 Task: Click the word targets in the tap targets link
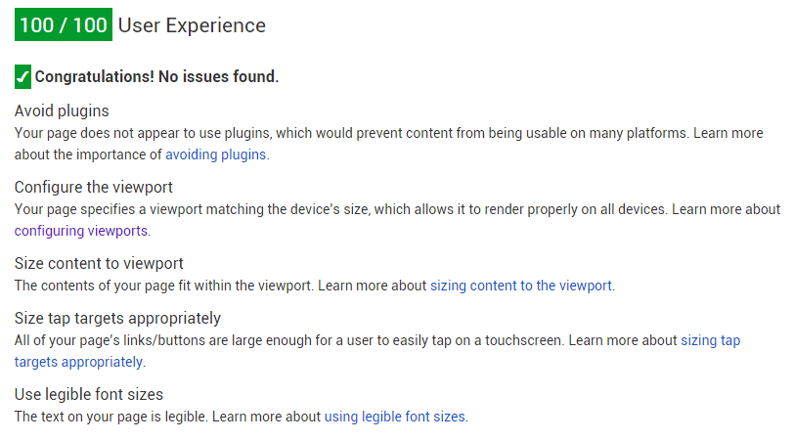(36, 362)
